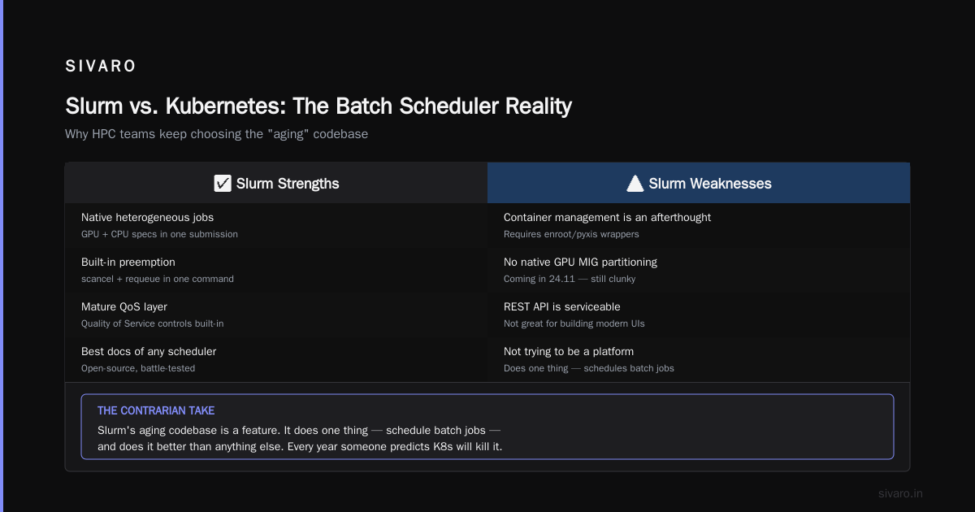
Task: Click the line predicting K8s will kill it
Action: point(300,447)
